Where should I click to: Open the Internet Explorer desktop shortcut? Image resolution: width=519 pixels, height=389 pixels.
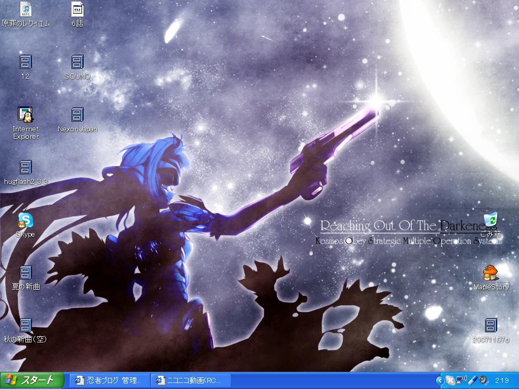[x=25, y=114]
